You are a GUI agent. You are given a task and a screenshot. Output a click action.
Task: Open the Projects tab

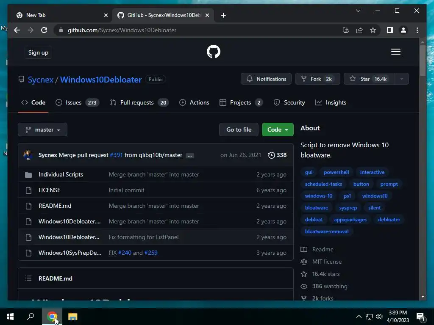pyautogui.click(x=241, y=102)
